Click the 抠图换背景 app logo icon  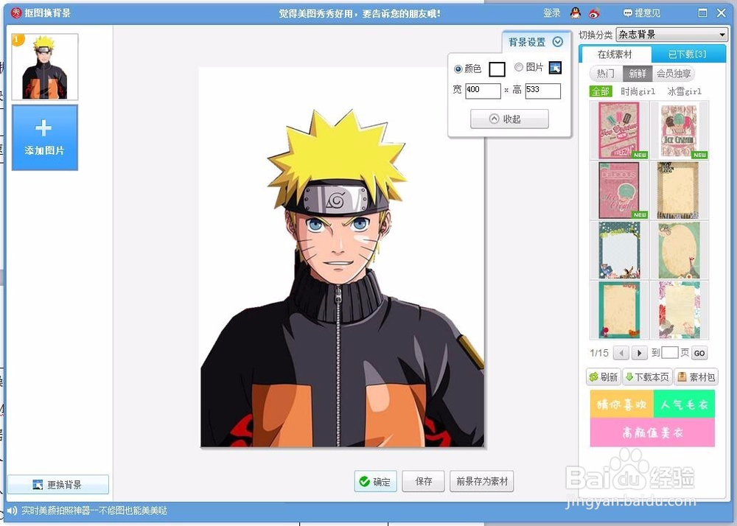coord(16,13)
